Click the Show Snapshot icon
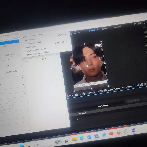The height and width of the screenshot is (147, 147). 80,94
